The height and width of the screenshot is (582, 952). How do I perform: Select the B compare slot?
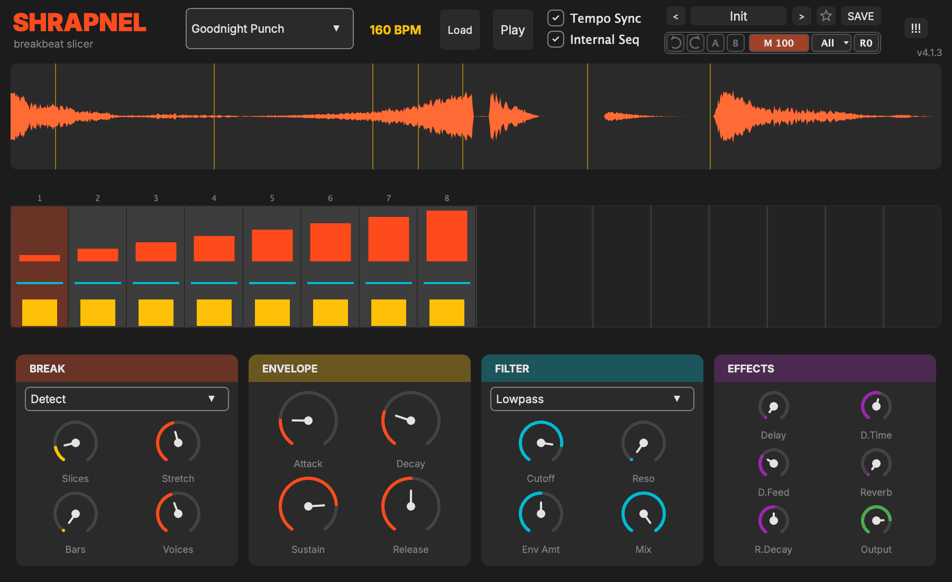click(736, 43)
